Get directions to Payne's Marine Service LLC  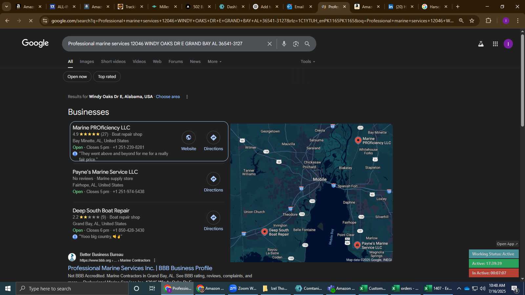coord(214,179)
